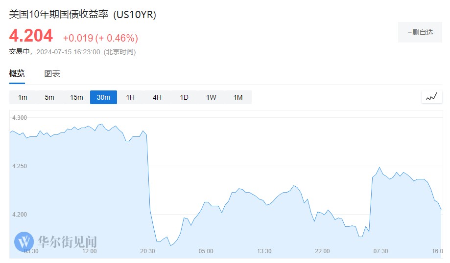Image resolution: width=450 pixels, height=263 pixels.
Task: Select the 1m interval
Action: click(x=23, y=97)
